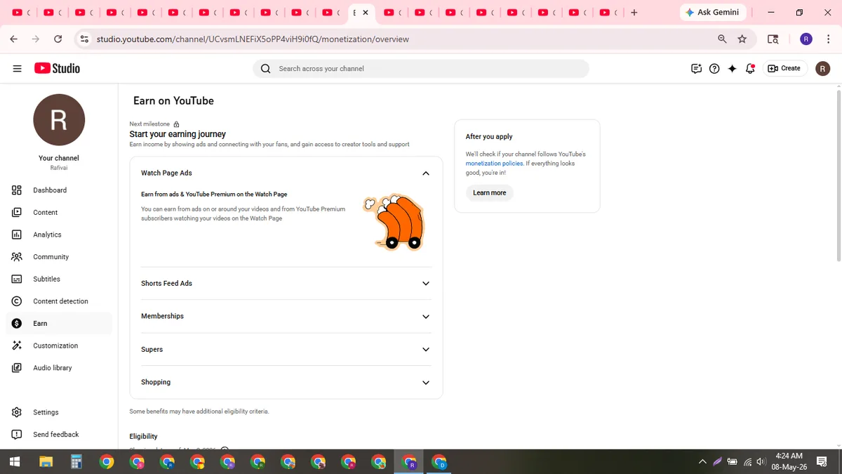Viewport: 842px width, 474px height.
Task: Select the Earn dollar icon in sidebar
Action: tap(17, 324)
